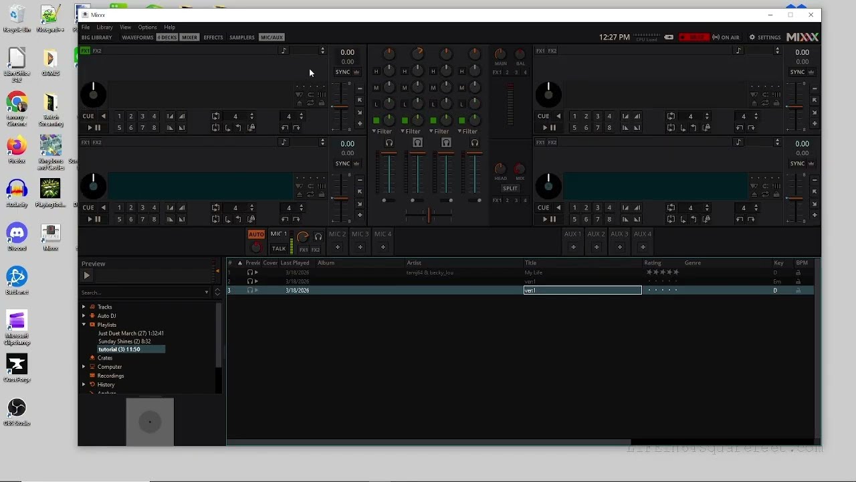Click the crossfader slider
The height and width of the screenshot is (482, 856).
coord(429,215)
